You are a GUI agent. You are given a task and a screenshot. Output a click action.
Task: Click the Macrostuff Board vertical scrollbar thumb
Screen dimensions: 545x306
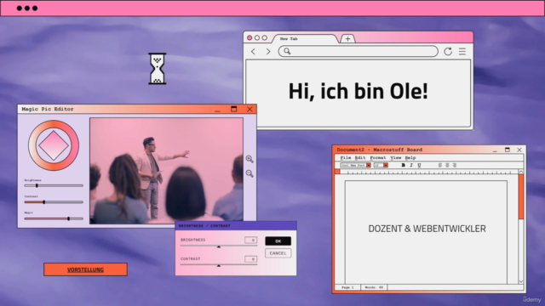click(521, 196)
